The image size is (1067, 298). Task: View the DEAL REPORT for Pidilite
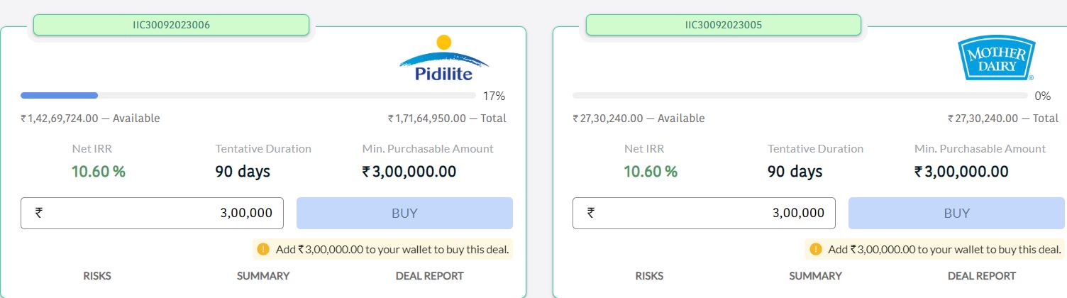429,276
